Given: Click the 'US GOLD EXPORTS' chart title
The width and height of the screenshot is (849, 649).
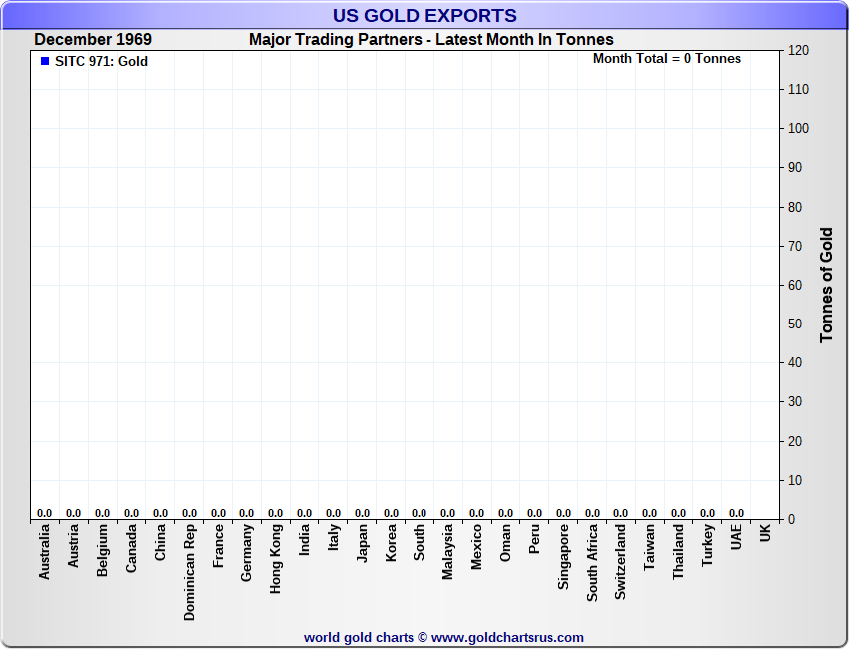Looking at the screenshot, I should pyautogui.click(x=424, y=15).
